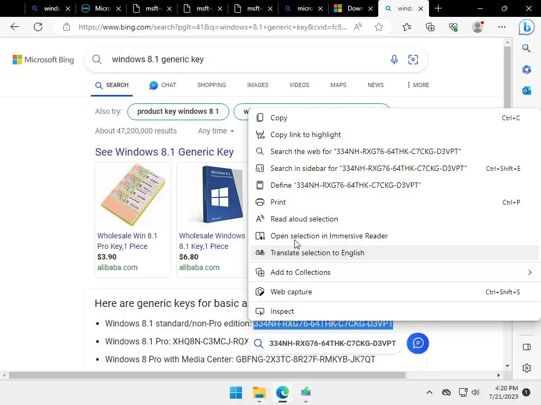Open the Settings and more ellipsis menu
This screenshot has width=541, height=405.
click(502, 27)
